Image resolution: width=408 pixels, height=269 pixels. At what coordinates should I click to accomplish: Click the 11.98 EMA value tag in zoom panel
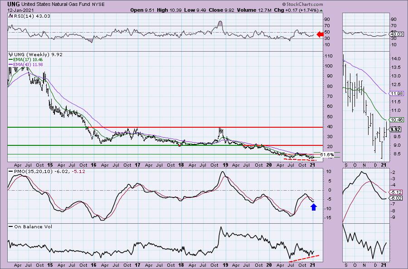[397, 94]
